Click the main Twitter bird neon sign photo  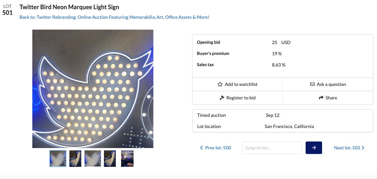coord(93,89)
